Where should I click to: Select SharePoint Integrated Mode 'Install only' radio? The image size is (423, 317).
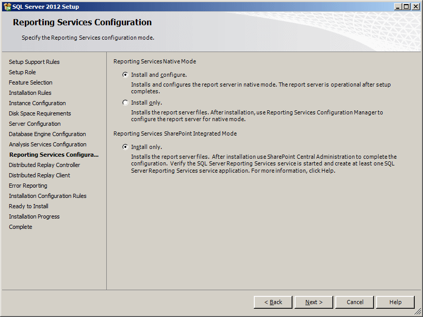(125, 146)
